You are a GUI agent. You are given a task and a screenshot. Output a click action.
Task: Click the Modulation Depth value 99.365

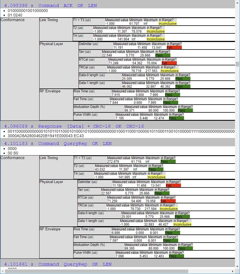(129, 248)
